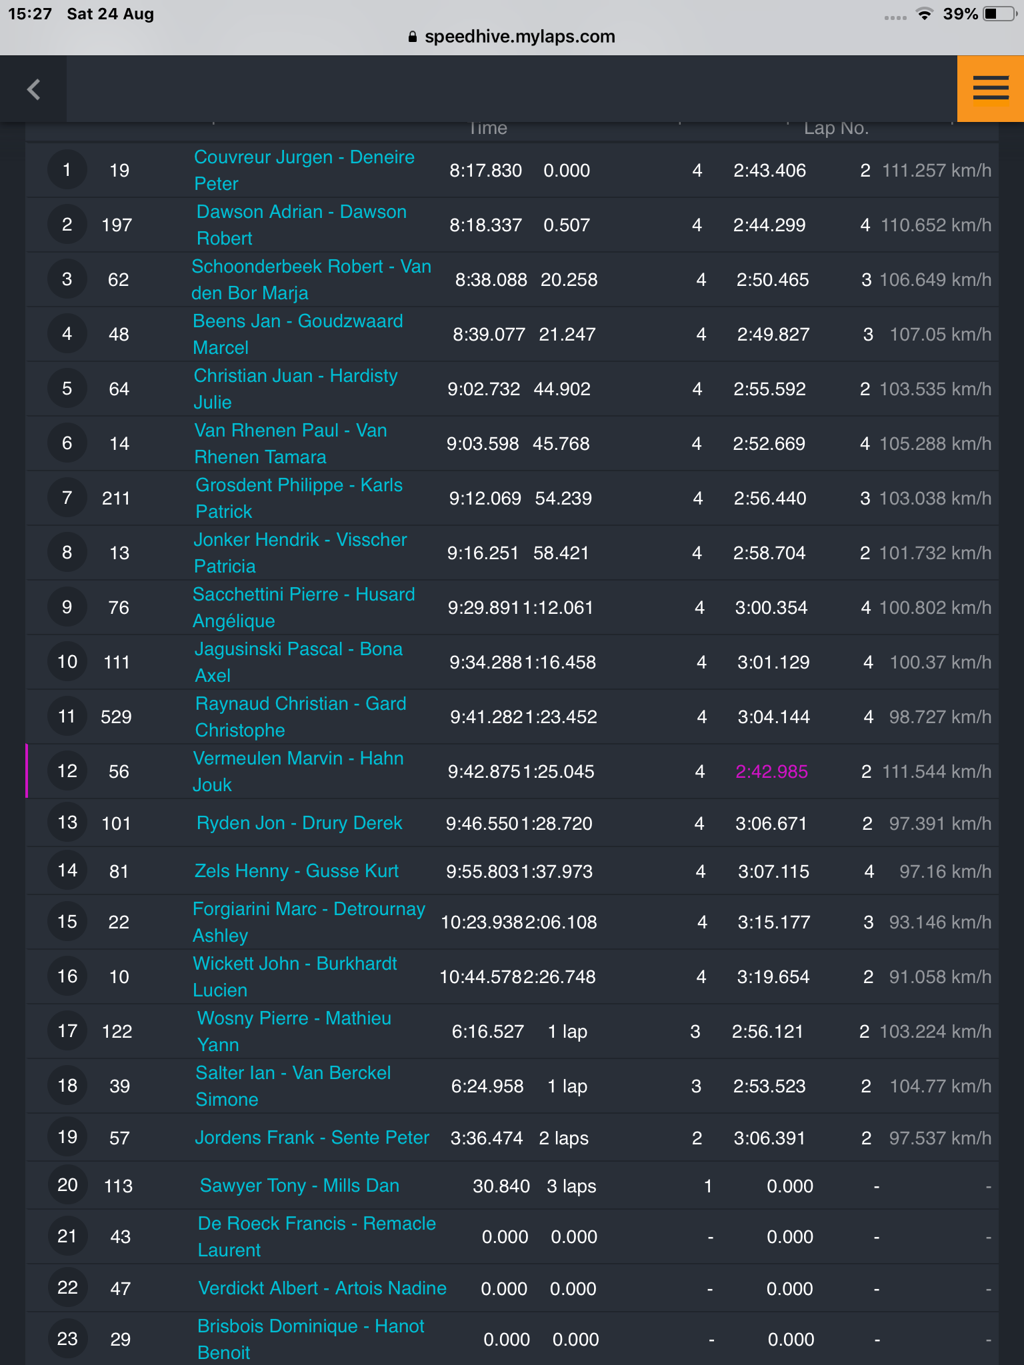
Task: Tap the back arrow chevron
Action: point(33,89)
